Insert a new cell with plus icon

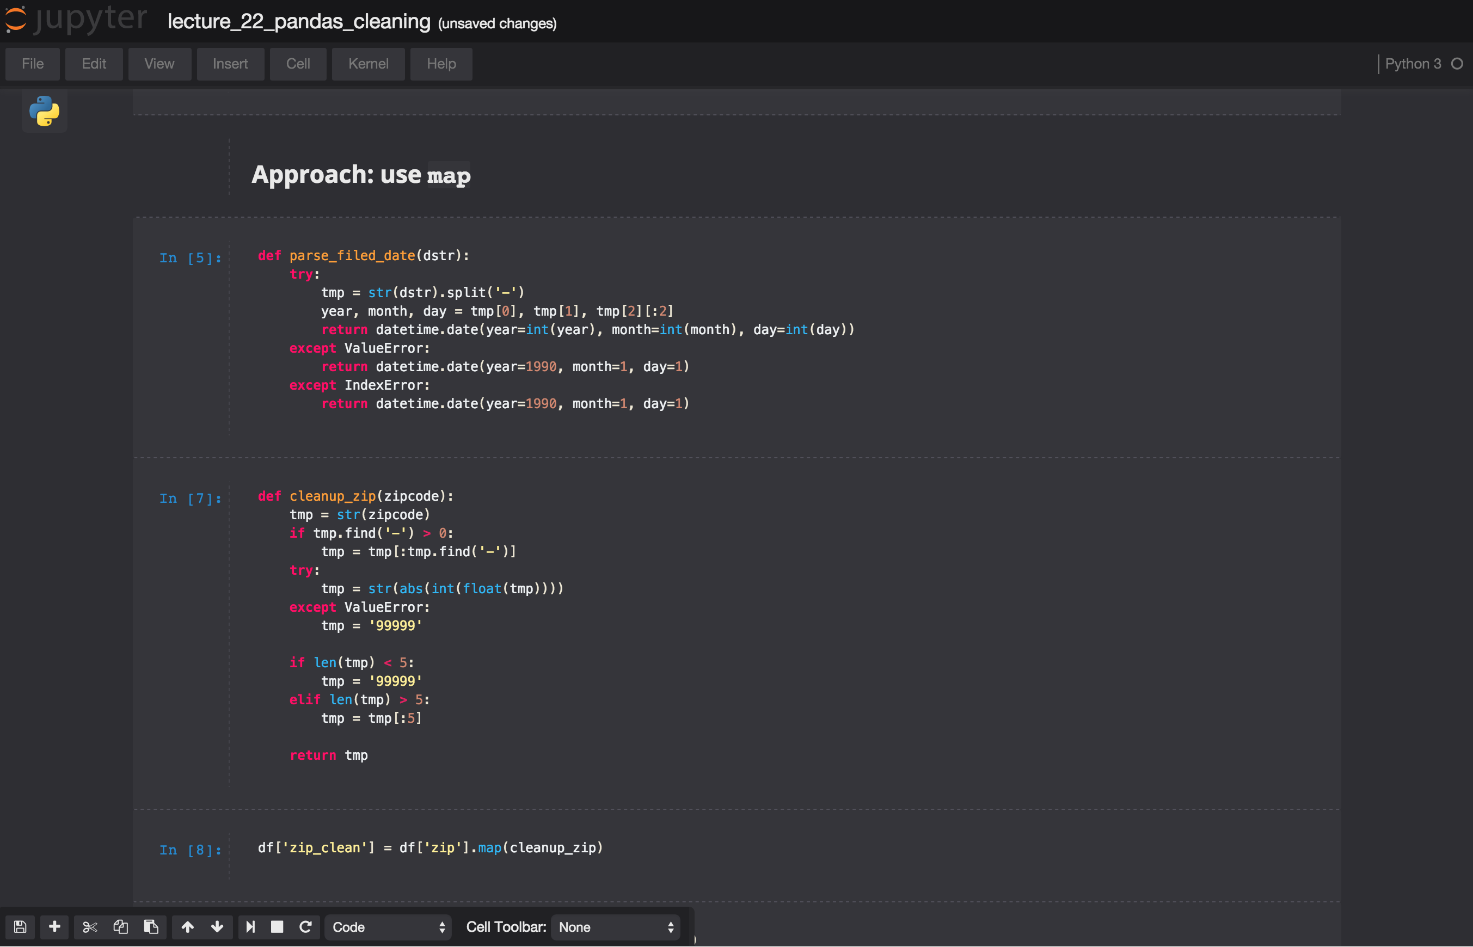[x=54, y=927]
